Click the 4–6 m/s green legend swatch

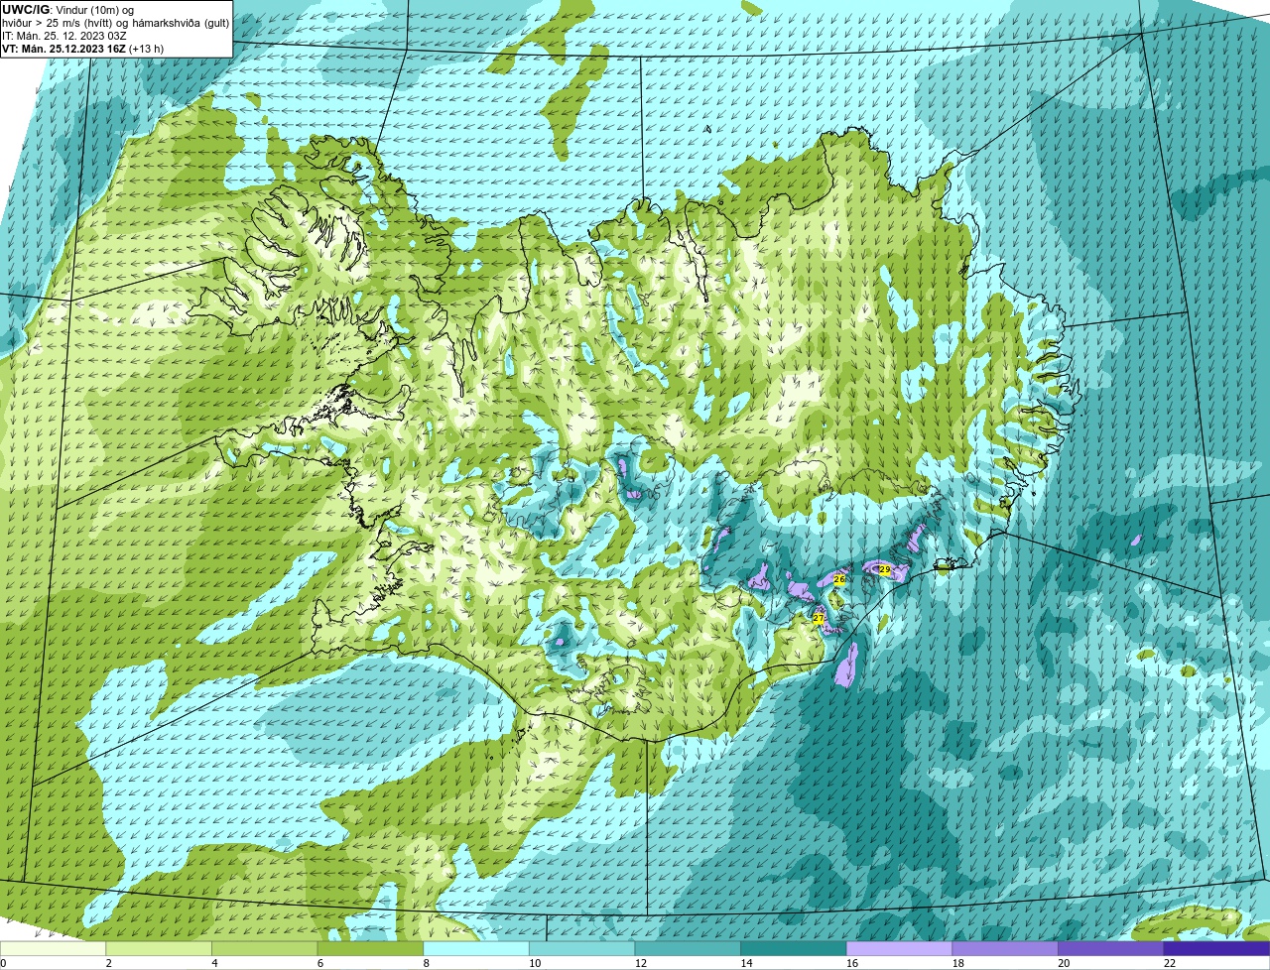tap(264, 948)
